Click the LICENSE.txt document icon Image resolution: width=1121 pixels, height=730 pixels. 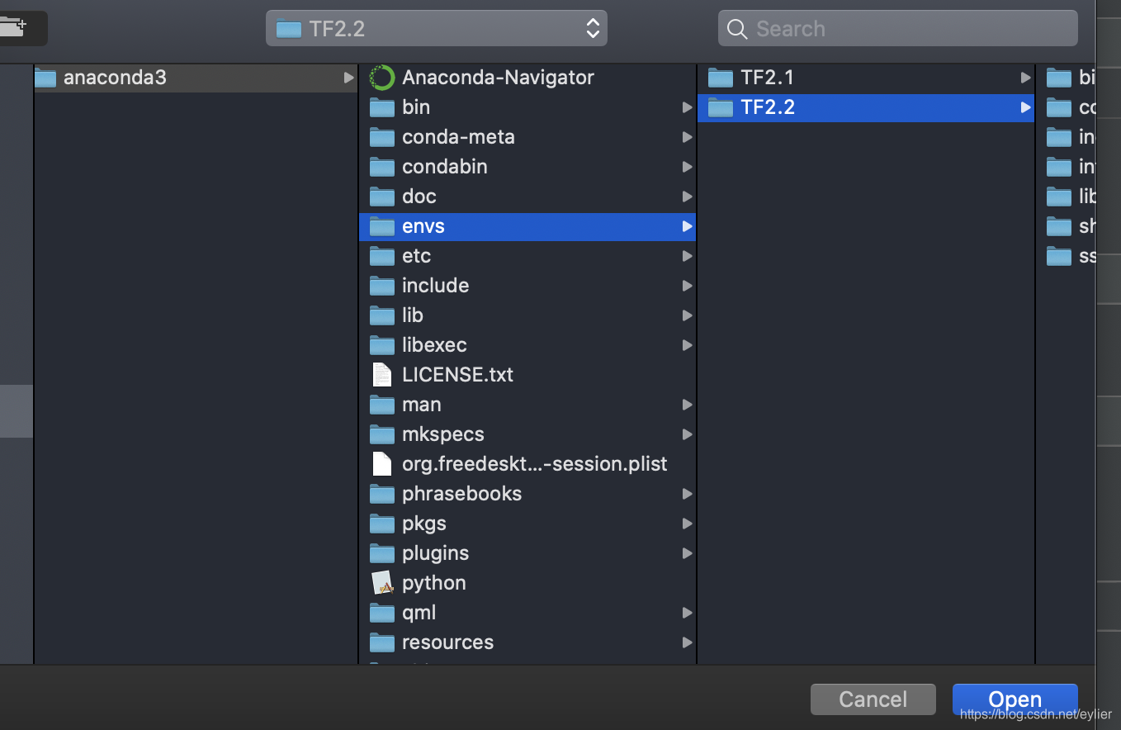[381, 374]
